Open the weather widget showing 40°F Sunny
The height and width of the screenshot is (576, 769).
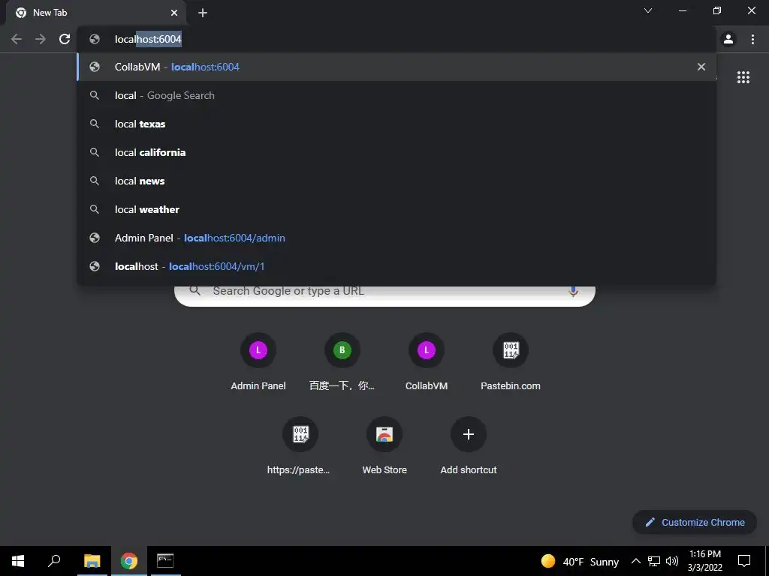point(580,561)
